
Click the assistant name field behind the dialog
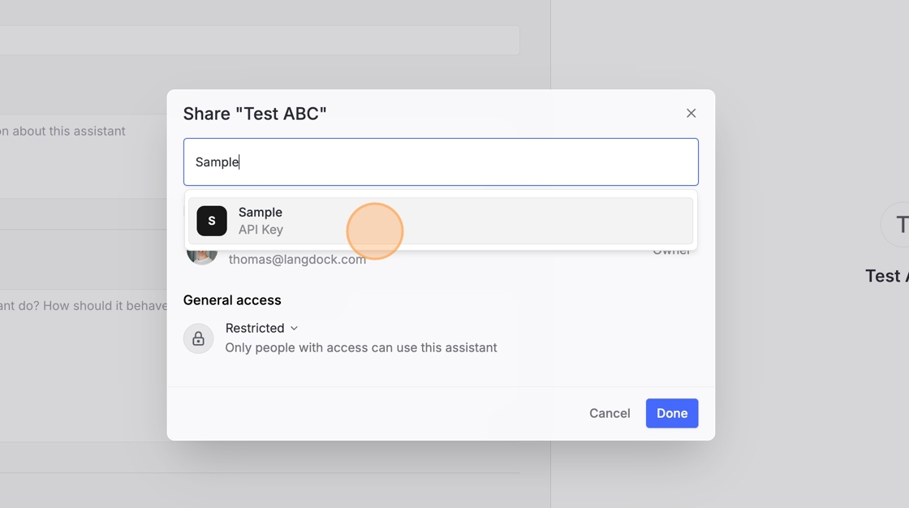click(x=260, y=40)
